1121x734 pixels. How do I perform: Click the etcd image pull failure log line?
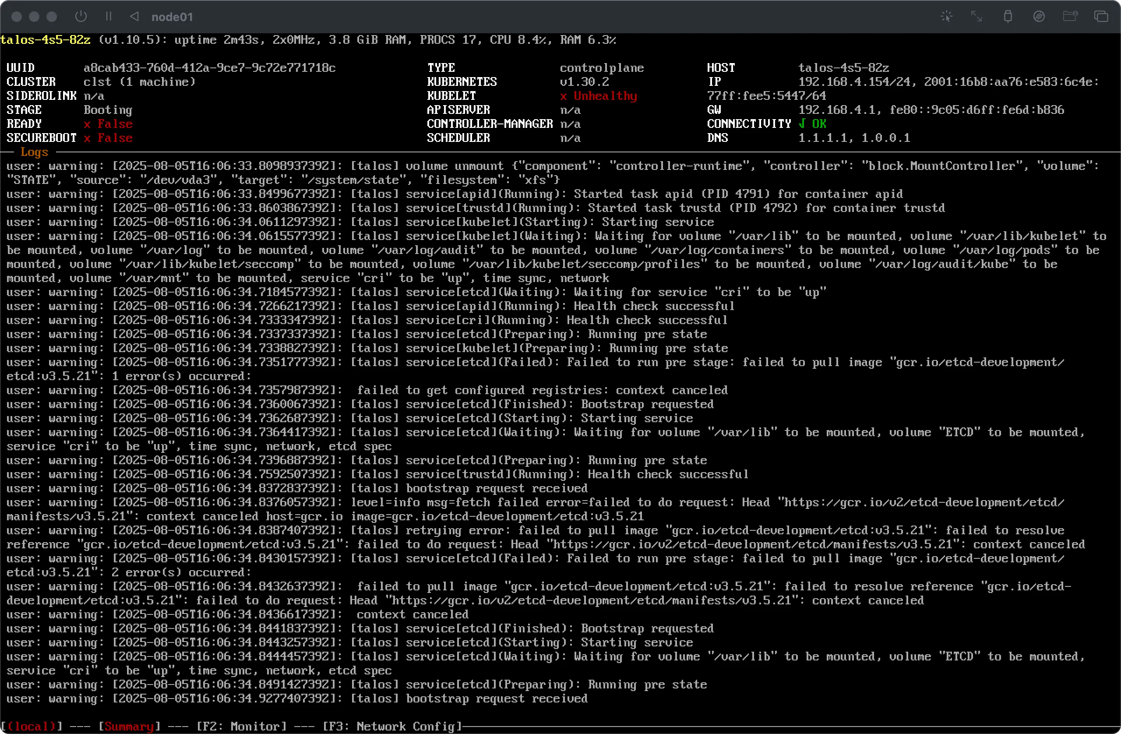518,362
